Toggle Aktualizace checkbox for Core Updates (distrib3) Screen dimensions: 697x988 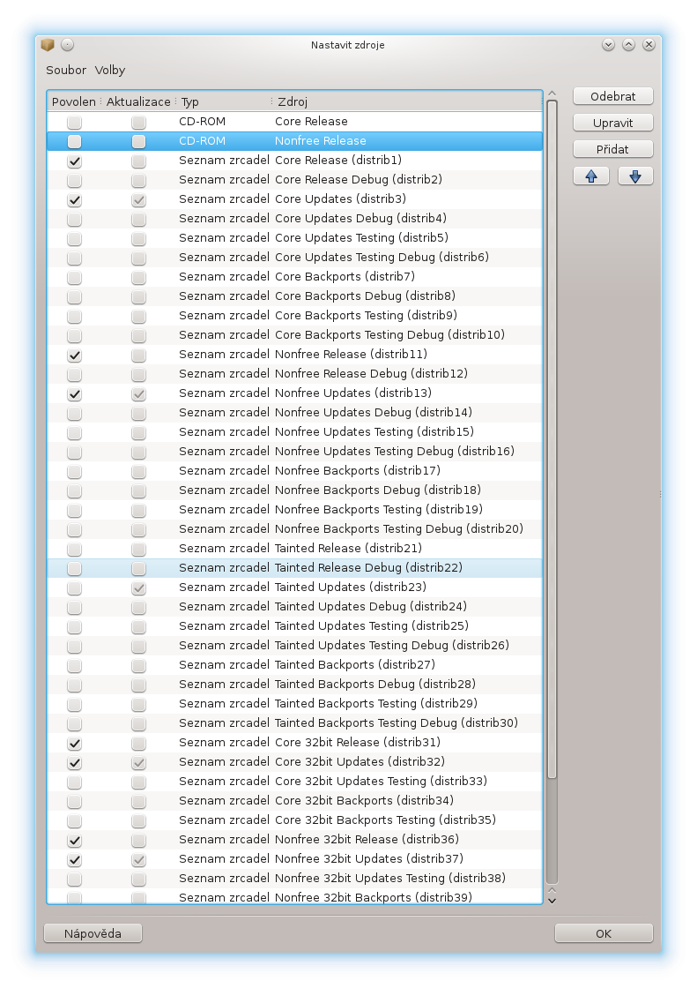[x=138, y=199]
